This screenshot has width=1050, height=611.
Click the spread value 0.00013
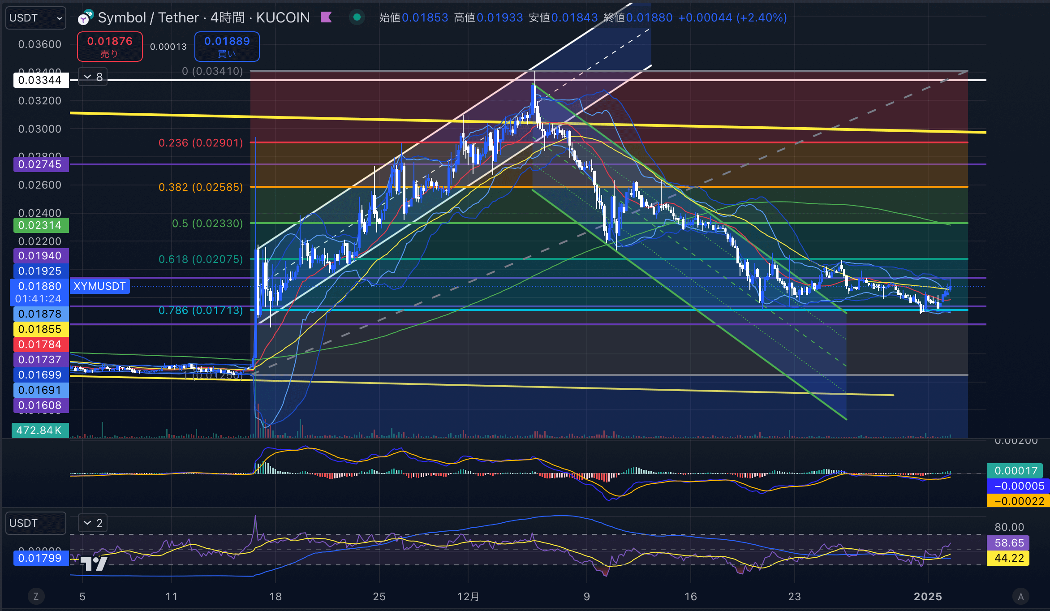click(x=168, y=47)
